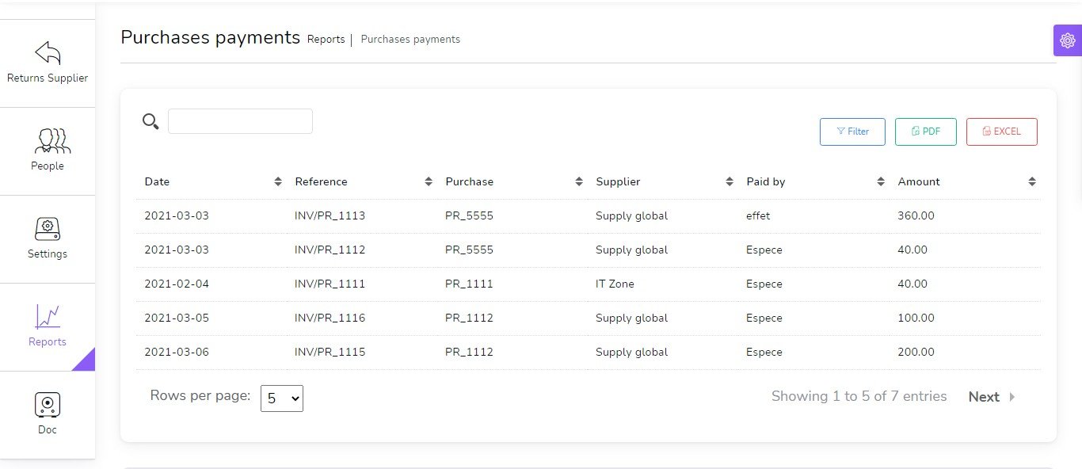Click the Reports breadcrumb link
This screenshot has width=1082, height=469.
(326, 40)
